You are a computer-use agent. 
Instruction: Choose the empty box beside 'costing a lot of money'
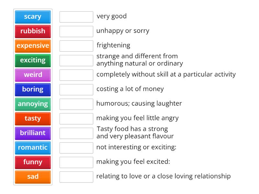(x=76, y=90)
